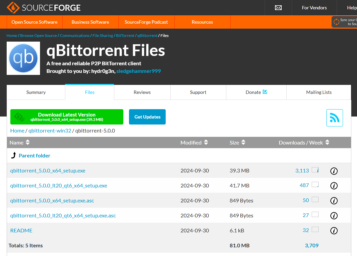Open info for lt20_qt6 setup.exe file
Viewport: 357px width, 256px height.
click(x=334, y=186)
